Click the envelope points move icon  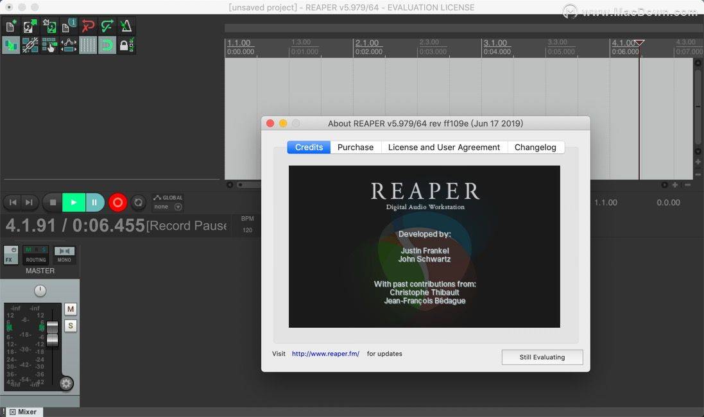coord(69,46)
